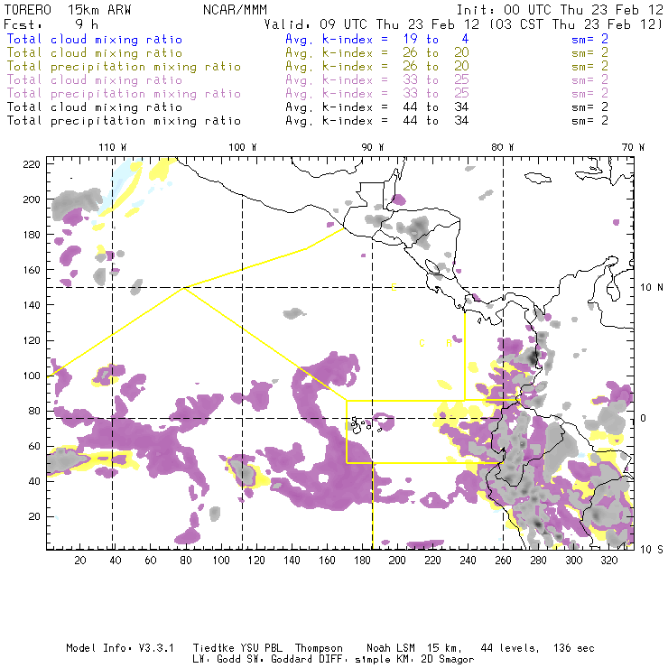Click the "10 N" latitude label
This screenshot has height=668, width=668.
[652, 288]
